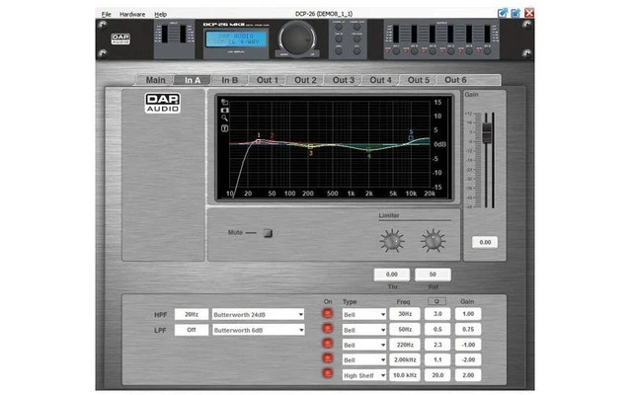The width and height of the screenshot is (632, 395).
Task: Switch to the Out 5 tab
Action: coord(419,80)
